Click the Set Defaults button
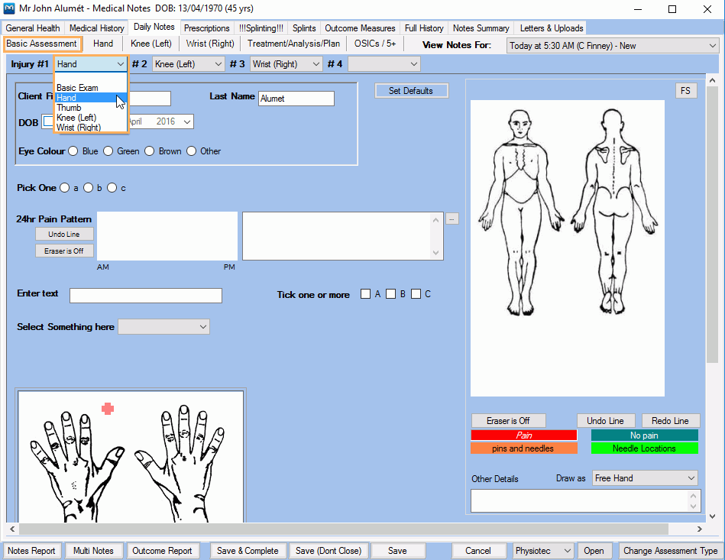This screenshot has width=725, height=560. coord(411,91)
